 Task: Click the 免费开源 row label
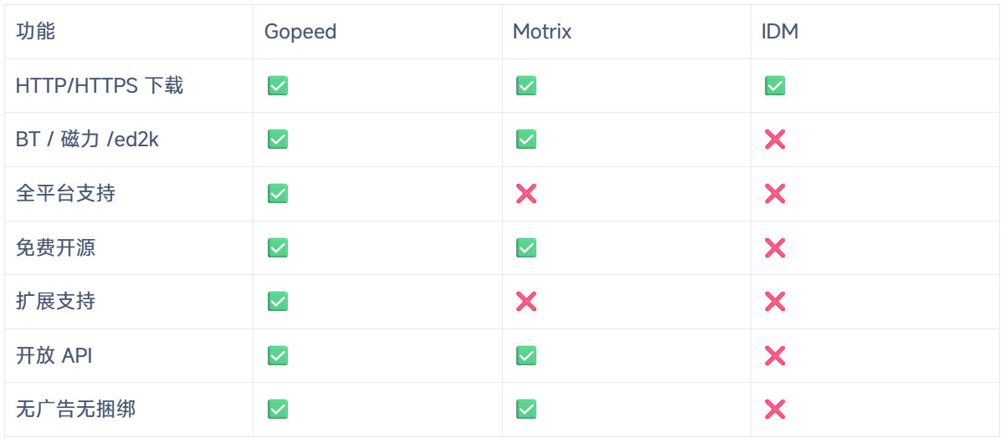(55, 247)
